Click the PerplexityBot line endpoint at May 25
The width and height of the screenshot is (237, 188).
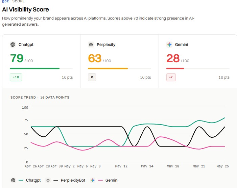pos(224,127)
